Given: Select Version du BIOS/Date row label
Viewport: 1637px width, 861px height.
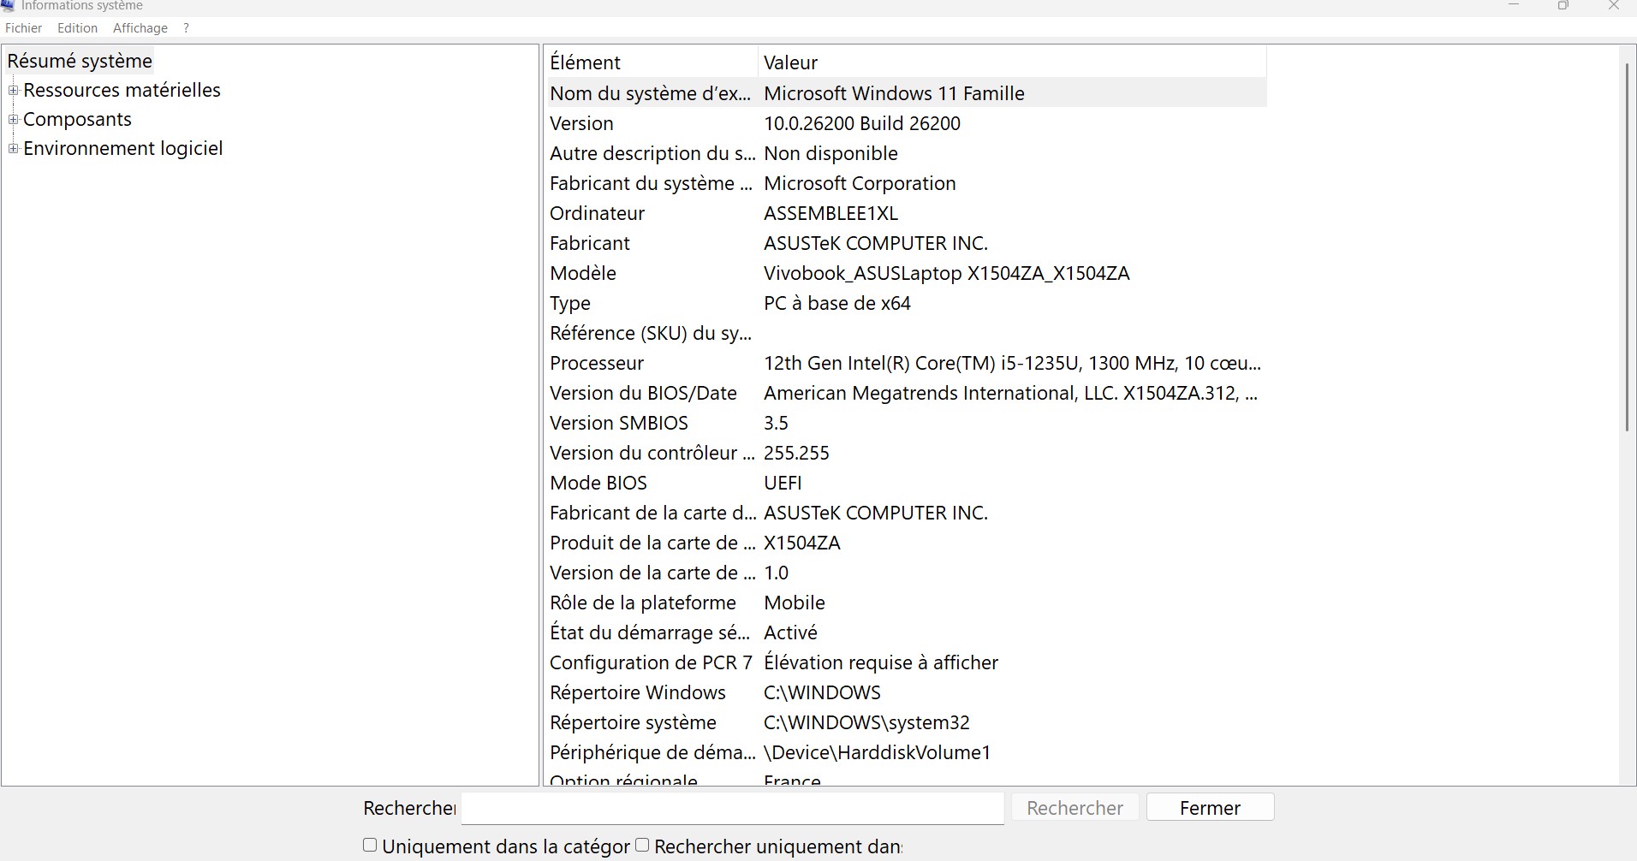Looking at the screenshot, I should 643,393.
